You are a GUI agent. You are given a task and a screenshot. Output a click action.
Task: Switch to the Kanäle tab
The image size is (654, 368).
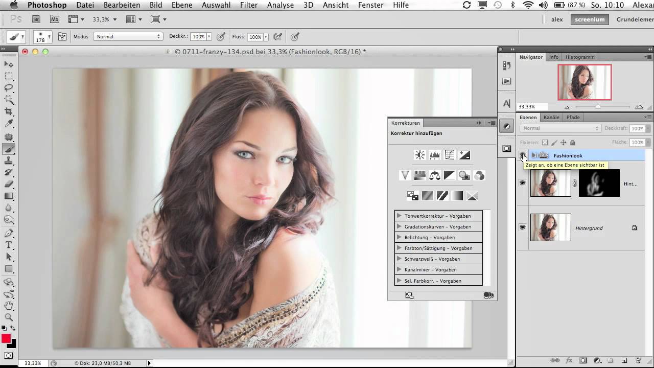pyautogui.click(x=551, y=117)
